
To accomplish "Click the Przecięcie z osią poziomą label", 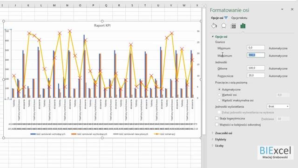I will click(231, 83).
